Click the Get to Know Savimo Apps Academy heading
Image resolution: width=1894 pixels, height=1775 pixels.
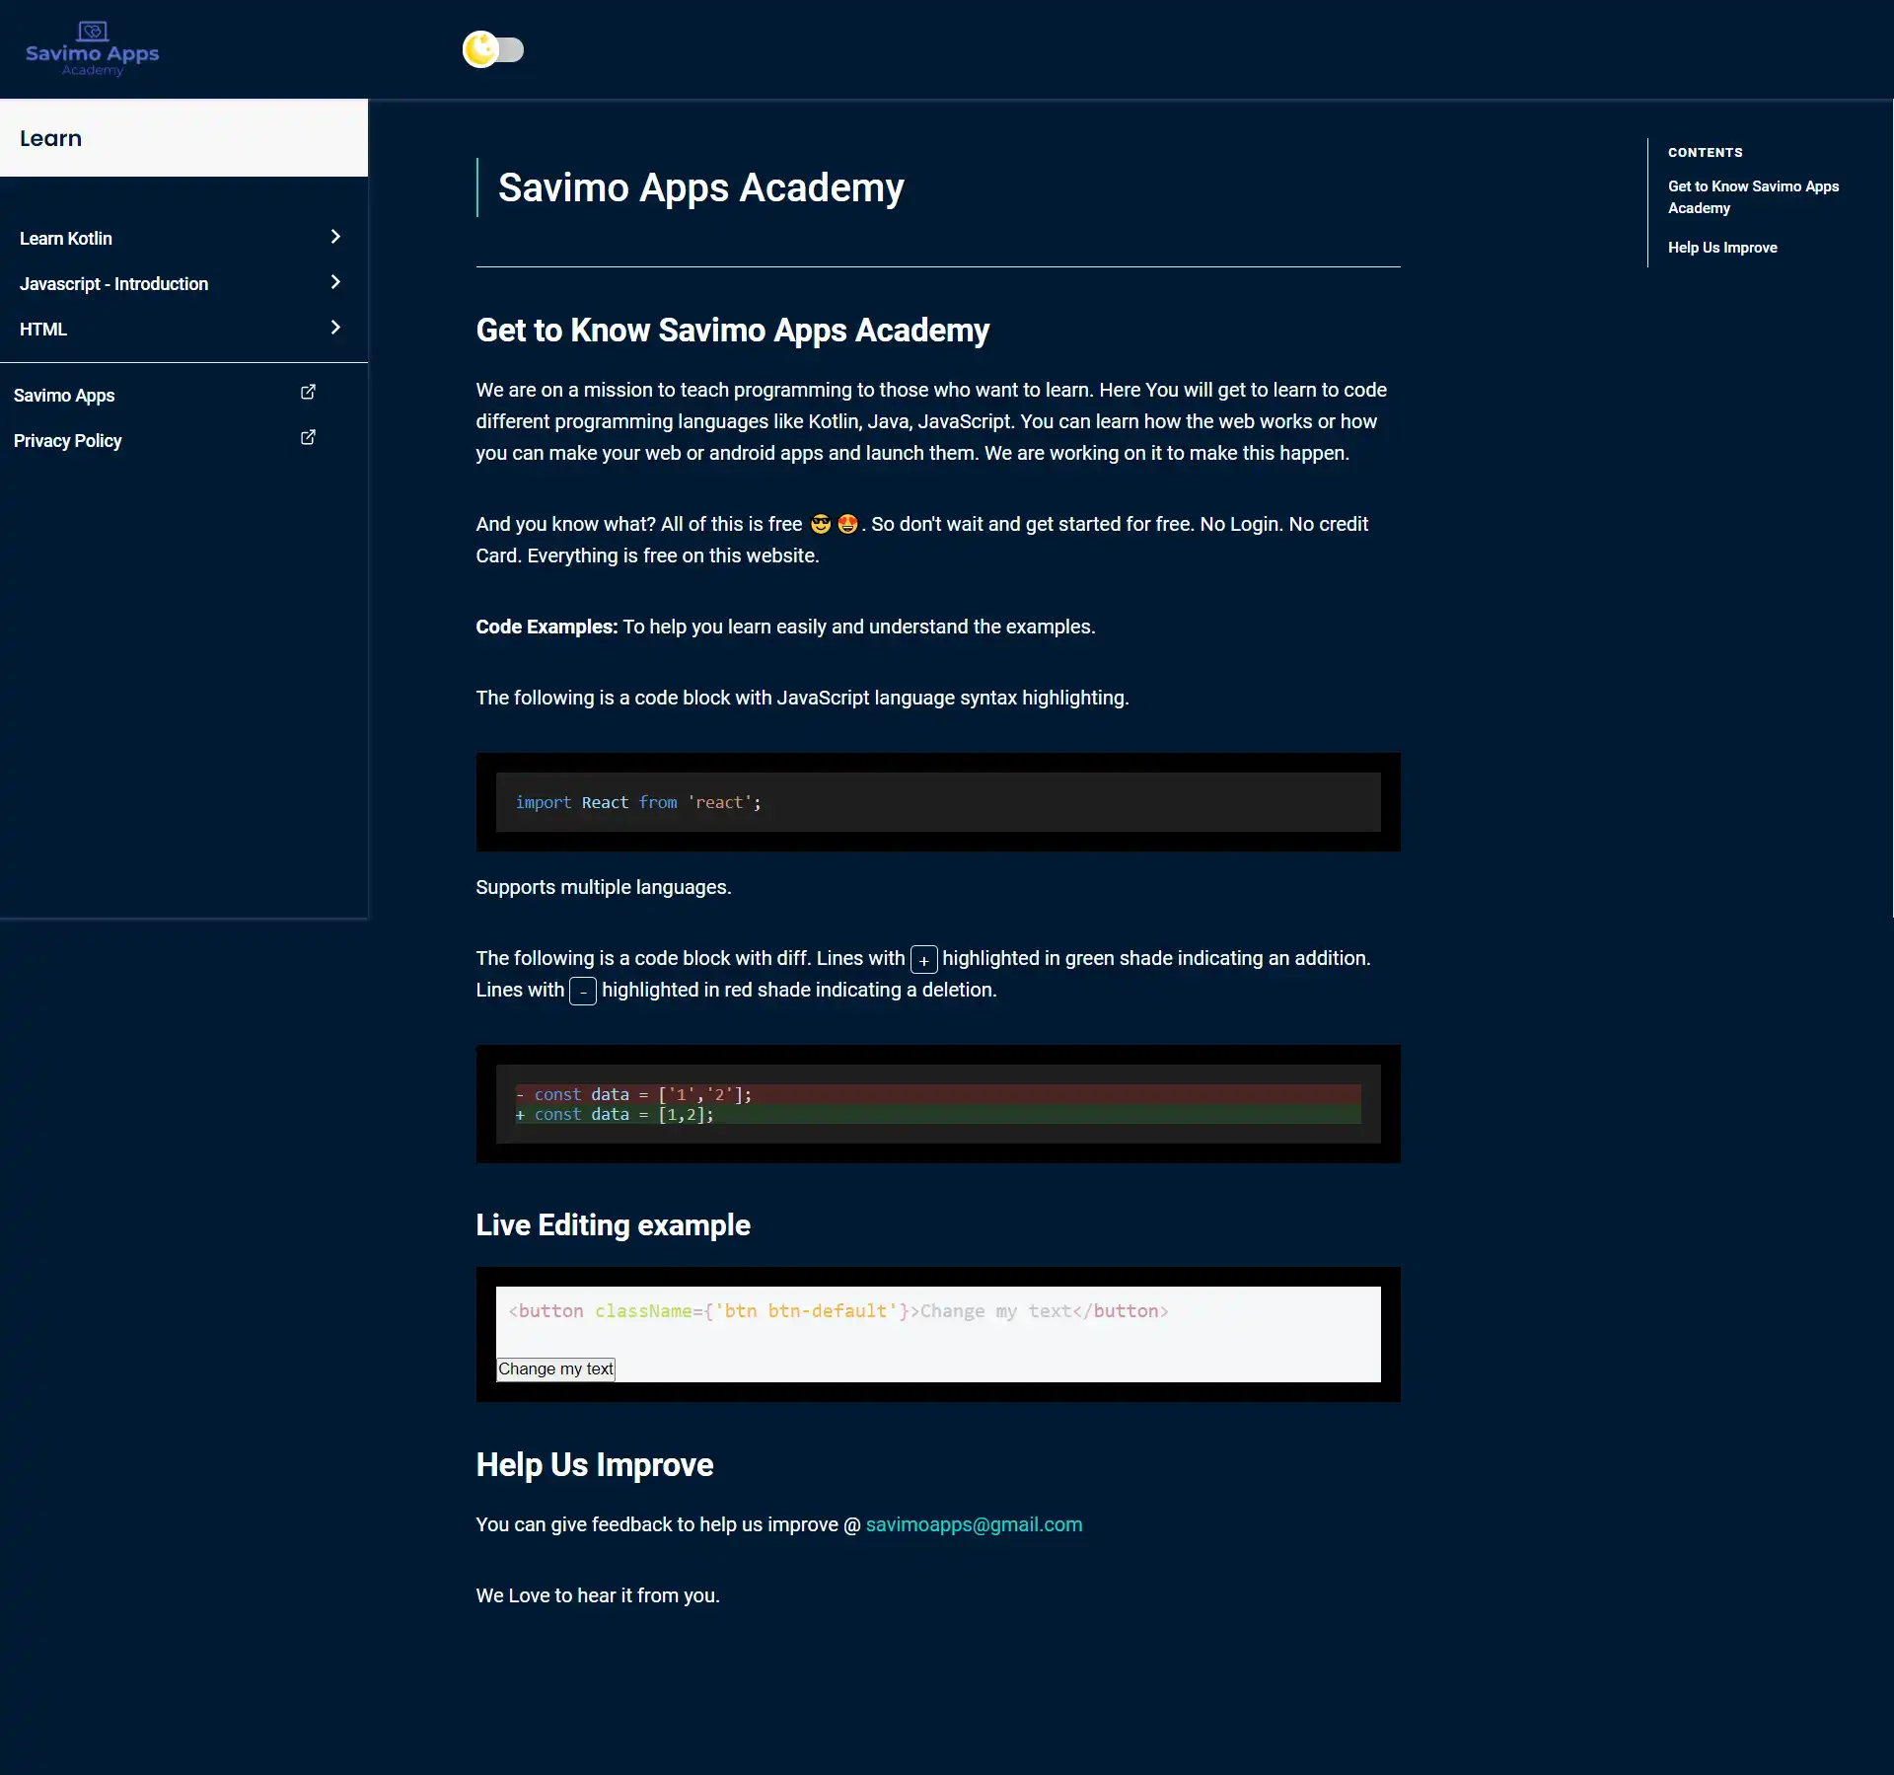pyautogui.click(x=732, y=330)
